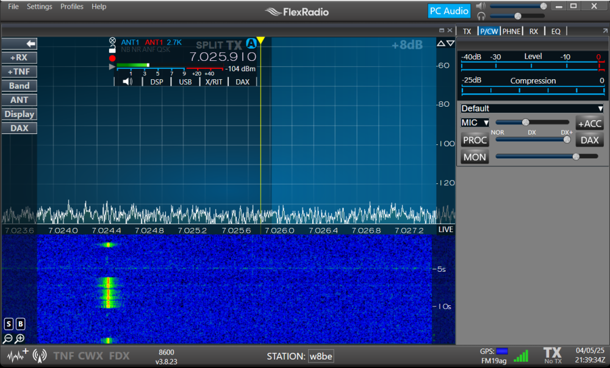Toggle the DAX button in the P/CW panel
This screenshot has height=368, width=610.
589,140
